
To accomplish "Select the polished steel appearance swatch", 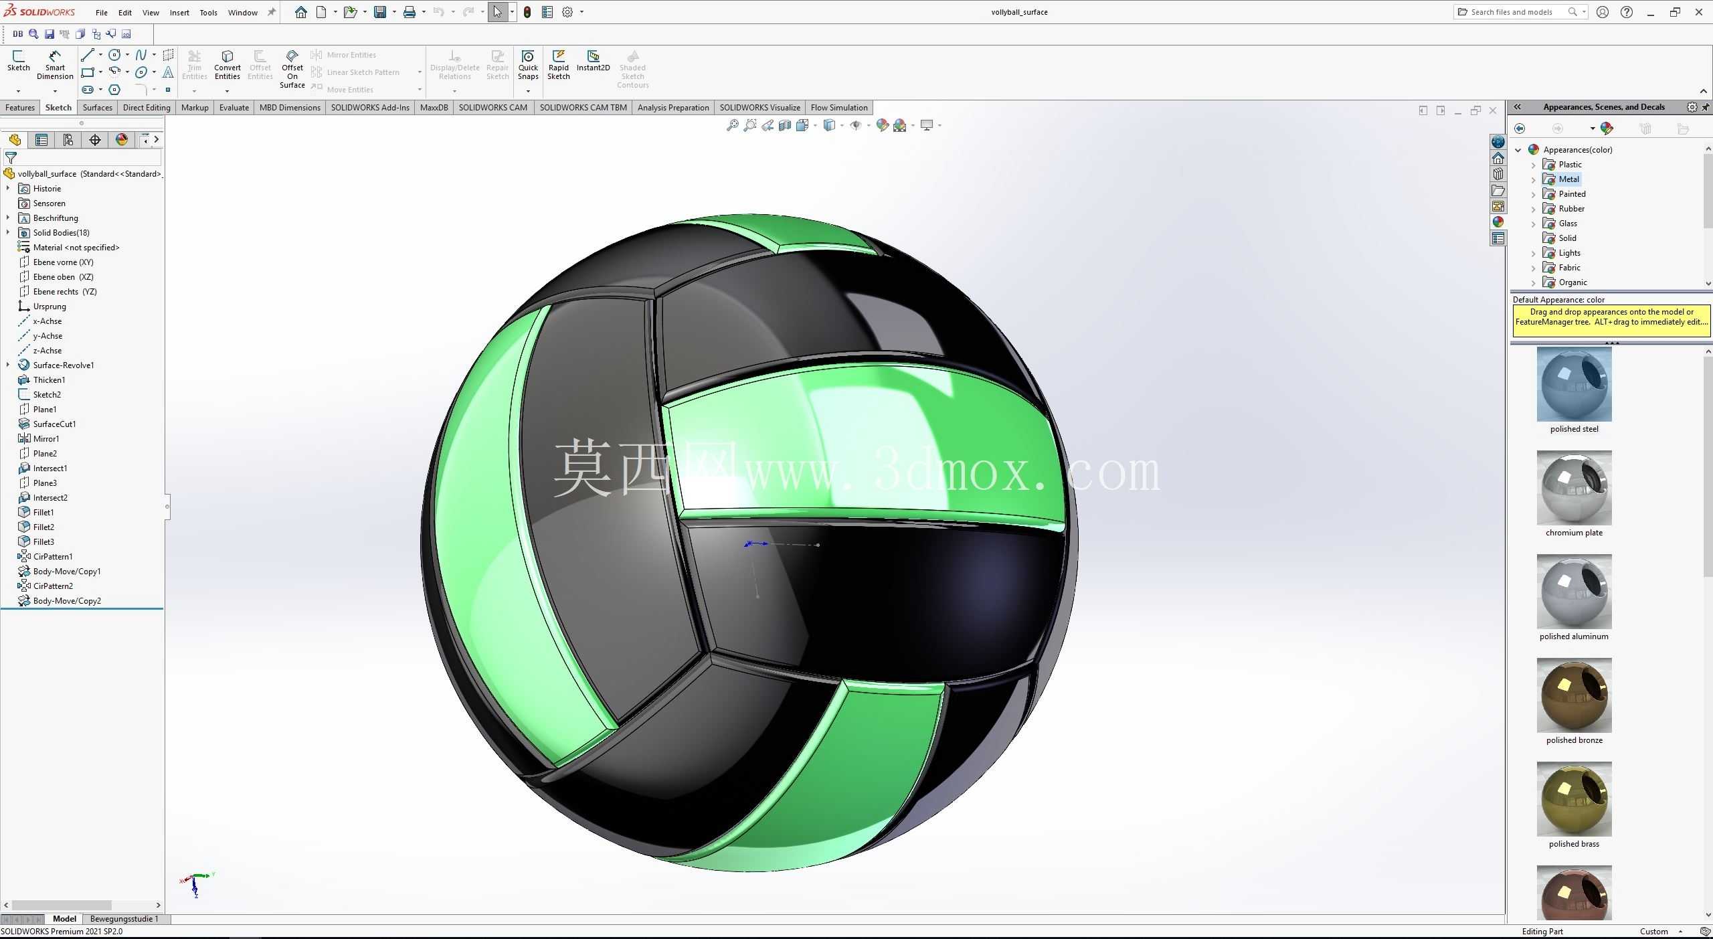I will point(1574,384).
